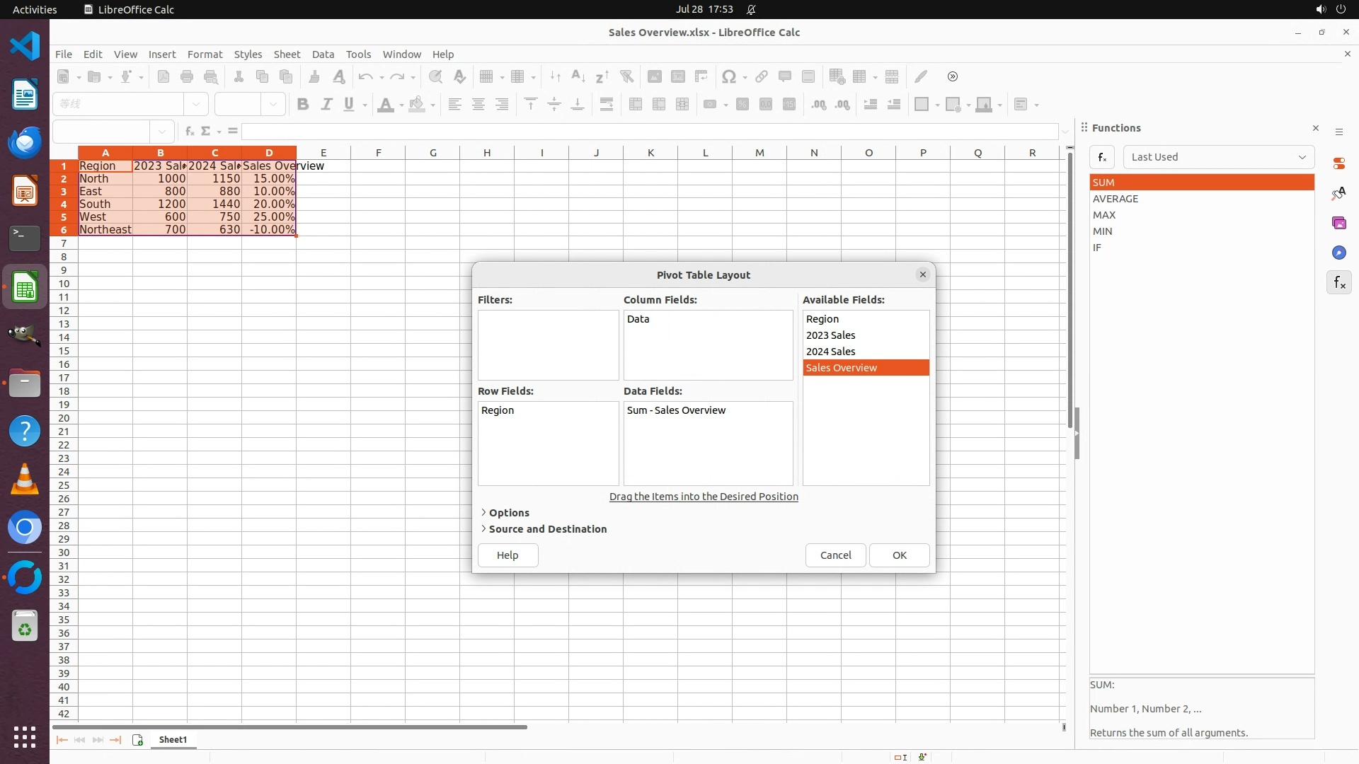Open the Properties sidebar deck

(x=1338, y=163)
